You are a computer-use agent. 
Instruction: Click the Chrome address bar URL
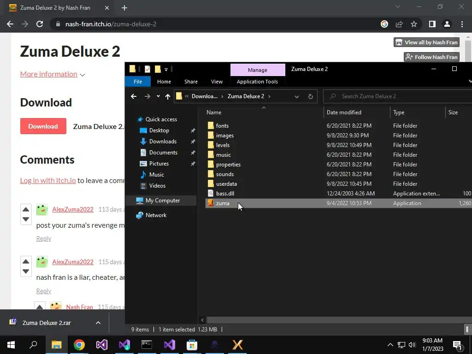click(x=111, y=24)
